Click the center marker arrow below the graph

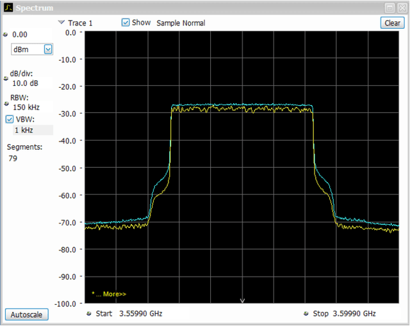point(242,300)
